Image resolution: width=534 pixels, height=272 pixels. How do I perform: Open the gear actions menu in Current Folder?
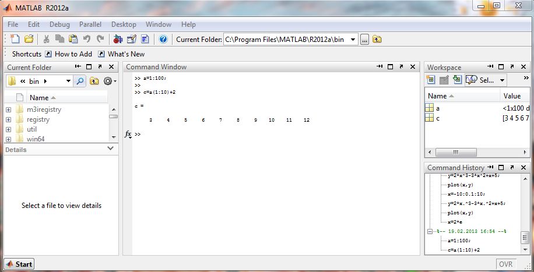coord(110,81)
